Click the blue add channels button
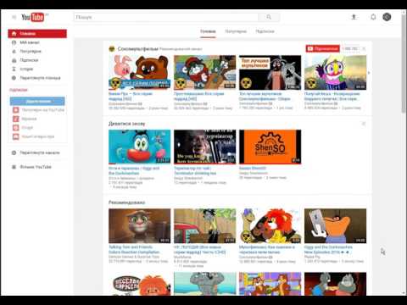 click(37, 101)
